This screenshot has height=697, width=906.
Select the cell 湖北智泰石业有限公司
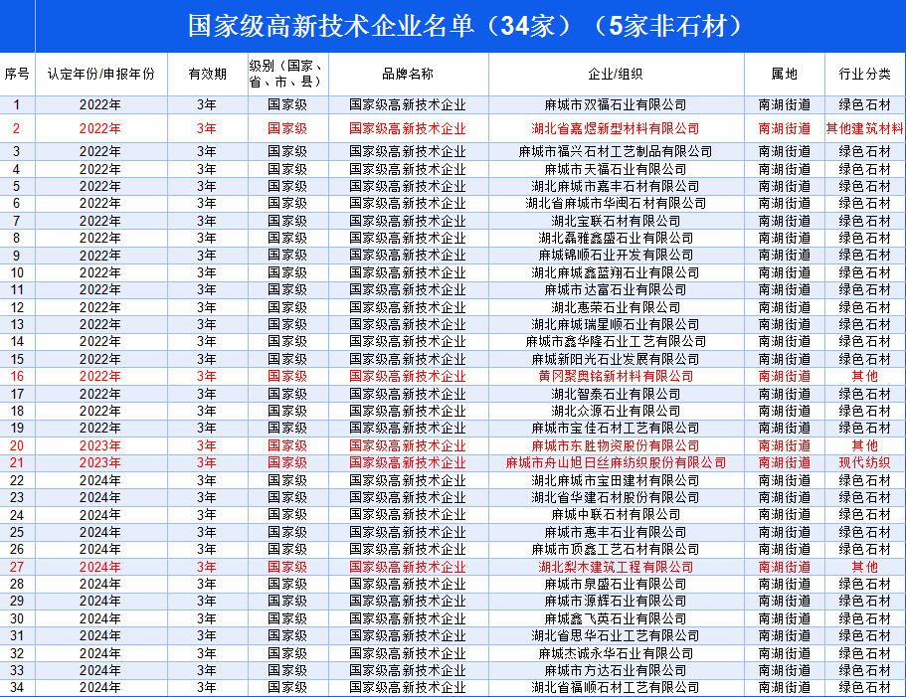tap(616, 395)
